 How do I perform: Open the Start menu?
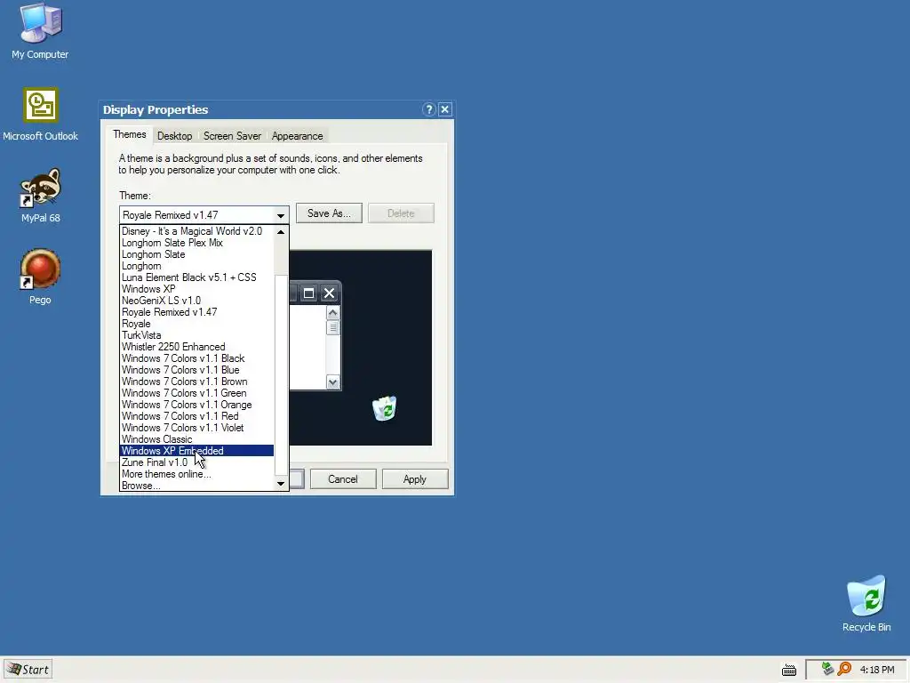(x=28, y=670)
